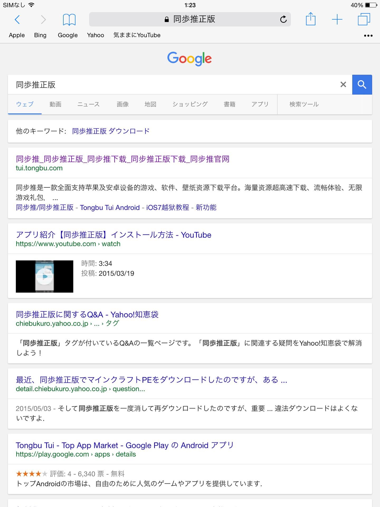This screenshot has height=507, width=380.
Task: Click the play.google.com result URL
Action: (76, 454)
